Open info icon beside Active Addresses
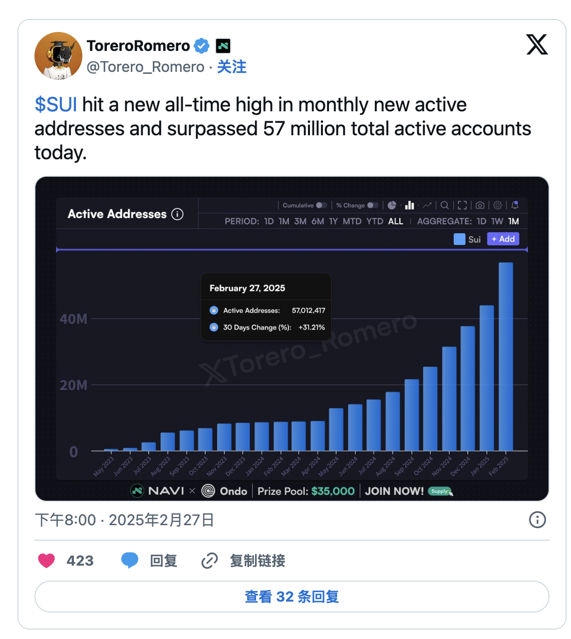This screenshot has height=639, width=571. (x=177, y=214)
